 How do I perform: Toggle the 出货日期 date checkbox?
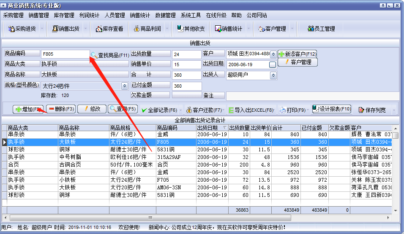click(x=273, y=65)
